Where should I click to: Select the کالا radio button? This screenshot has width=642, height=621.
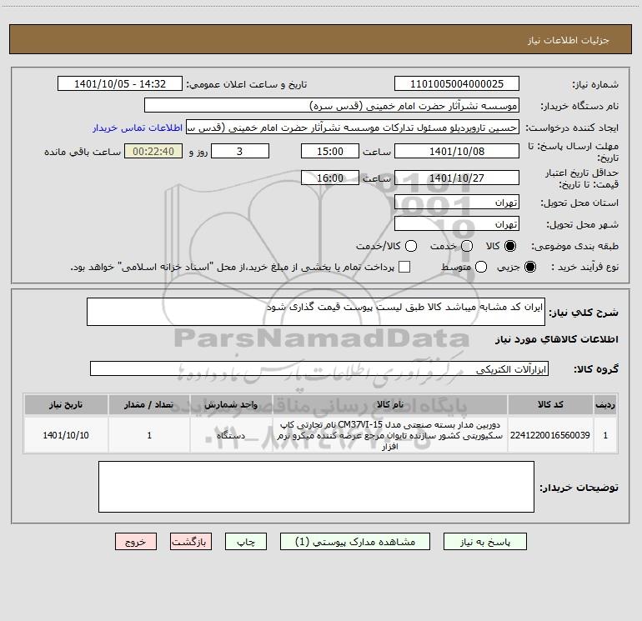tap(510, 246)
